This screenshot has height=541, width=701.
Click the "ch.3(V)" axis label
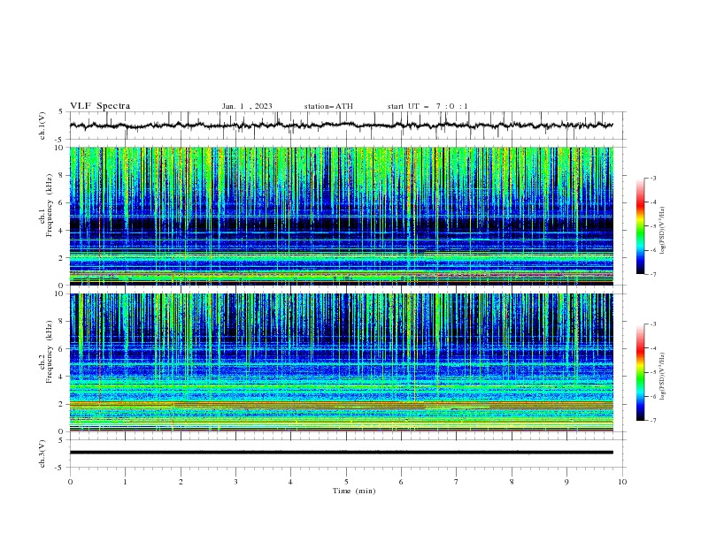click(42, 453)
